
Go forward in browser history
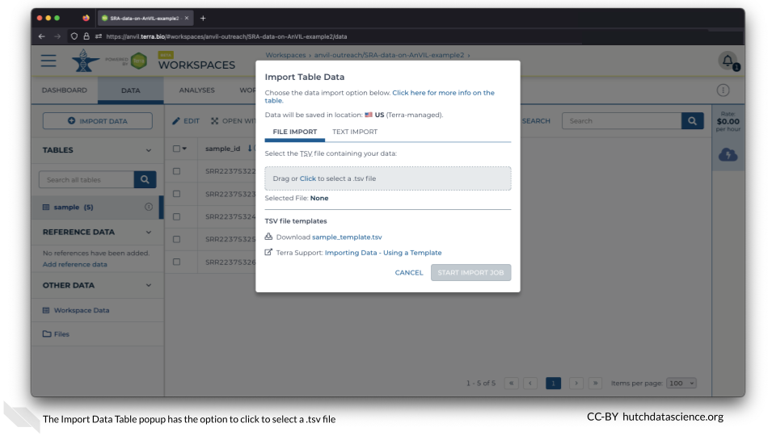(57, 36)
